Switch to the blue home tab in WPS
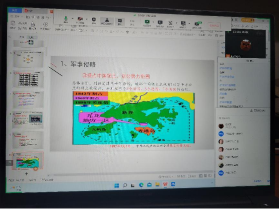Screen dimensions: 279x209 point(15,10)
